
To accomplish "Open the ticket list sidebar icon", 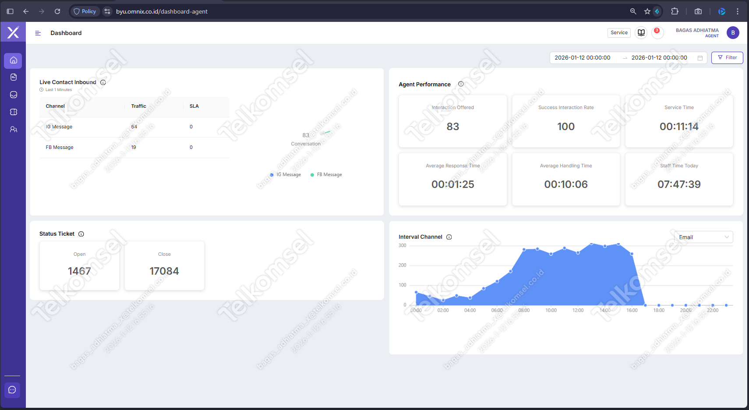I will [x=14, y=77].
